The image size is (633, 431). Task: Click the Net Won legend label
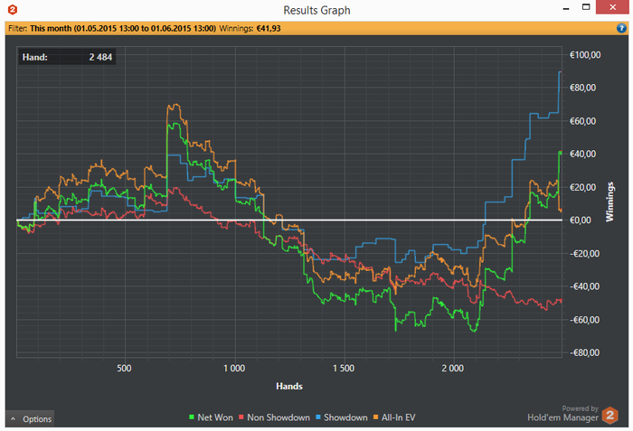tap(215, 417)
